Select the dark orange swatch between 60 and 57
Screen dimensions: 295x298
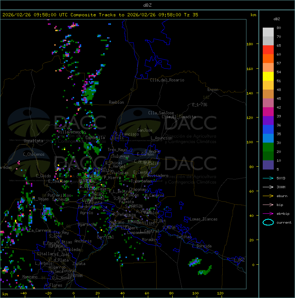268,58
